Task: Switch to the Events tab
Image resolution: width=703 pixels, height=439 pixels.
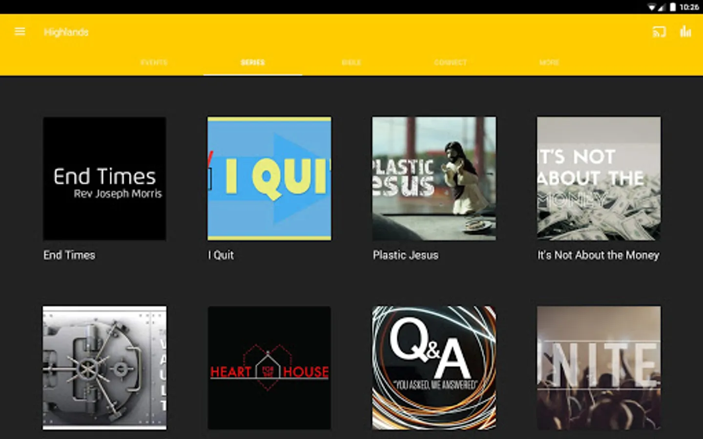Action: (x=154, y=62)
